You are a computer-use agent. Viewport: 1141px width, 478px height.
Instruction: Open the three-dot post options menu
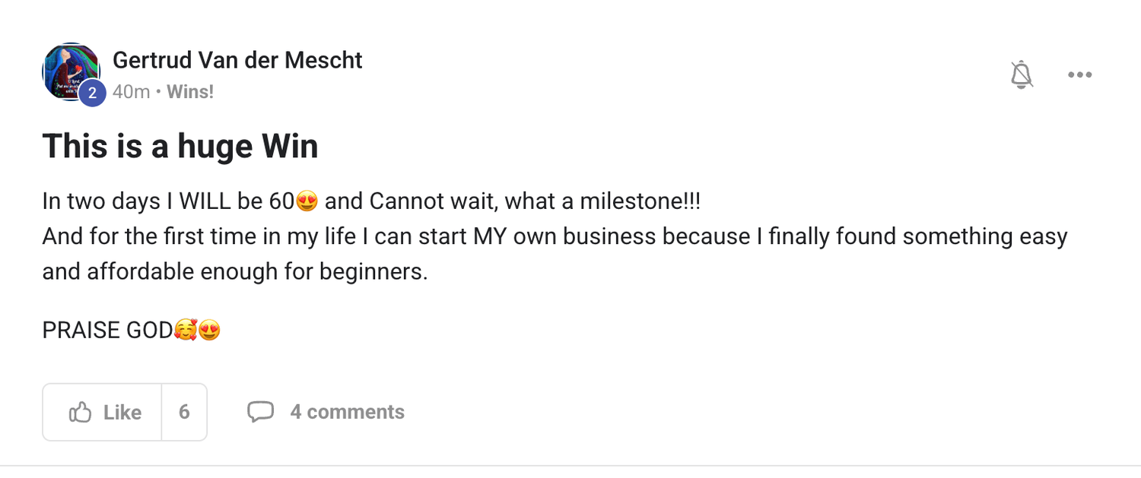(x=1079, y=74)
